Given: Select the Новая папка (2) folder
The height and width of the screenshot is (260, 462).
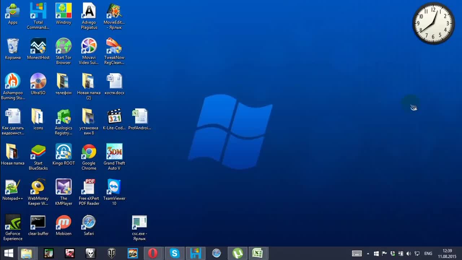Looking at the screenshot, I should pyautogui.click(x=89, y=87).
